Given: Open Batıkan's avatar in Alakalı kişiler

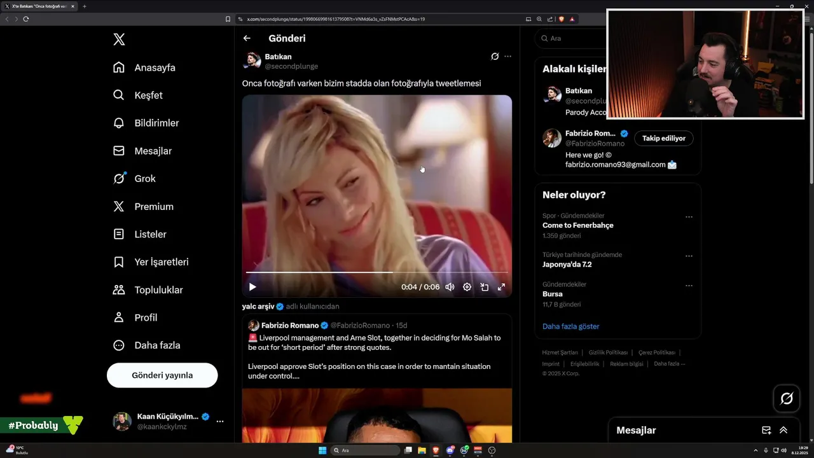Looking at the screenshot, I should point(551,94).
